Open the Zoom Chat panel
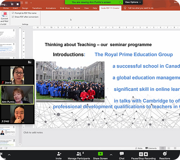Image resolution: width=180 pixels, height=160 pixels. coord(122,156)
